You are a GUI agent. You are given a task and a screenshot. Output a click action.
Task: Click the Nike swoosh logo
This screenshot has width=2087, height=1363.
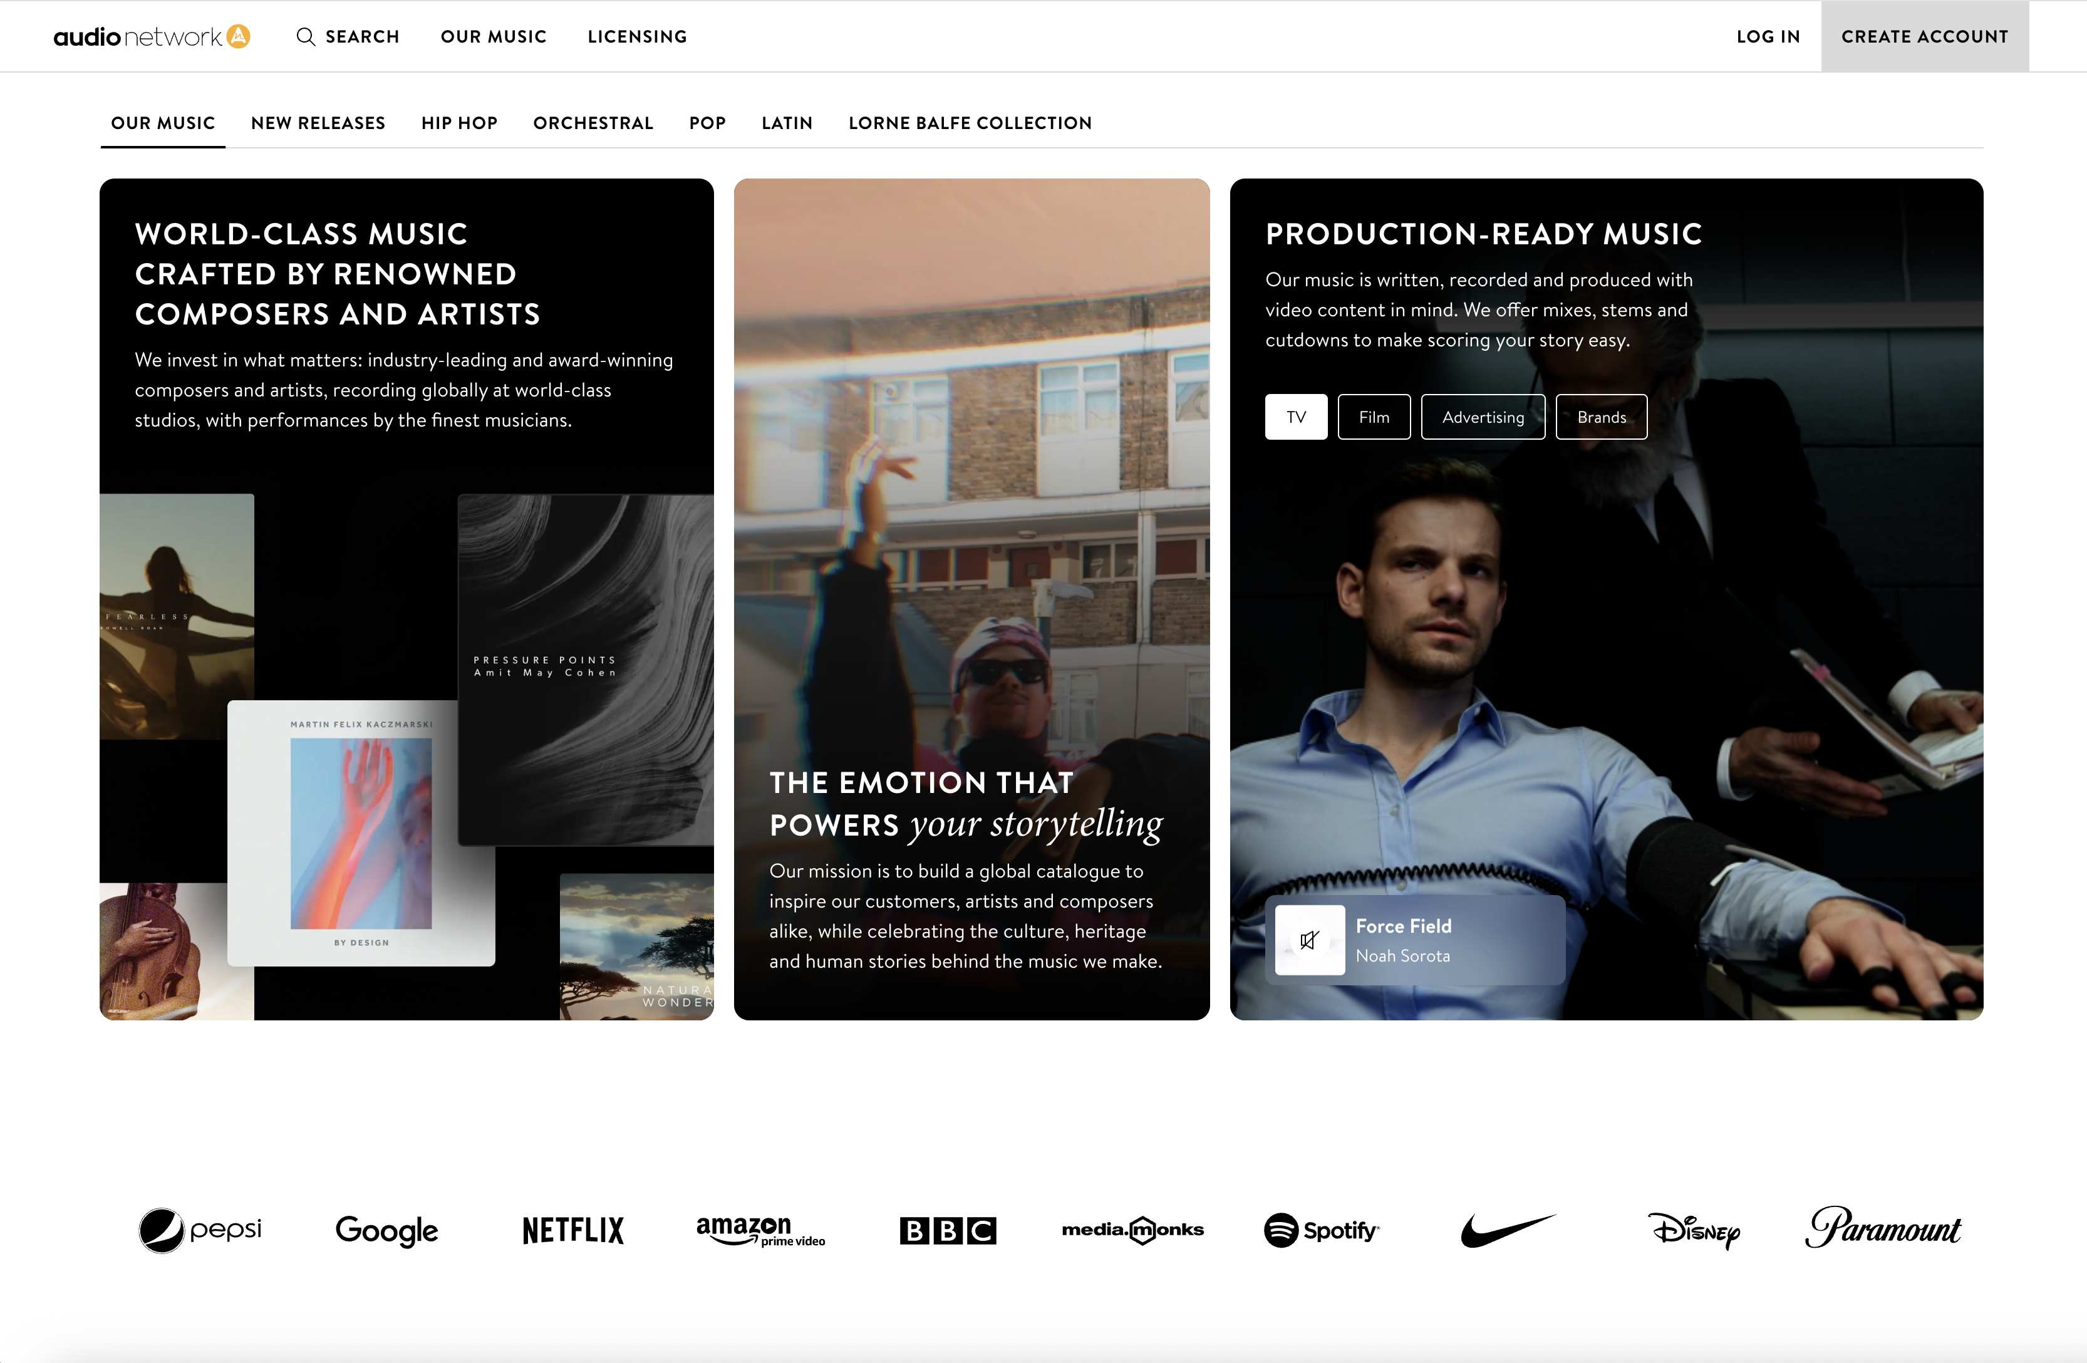coord(1508,1230)
